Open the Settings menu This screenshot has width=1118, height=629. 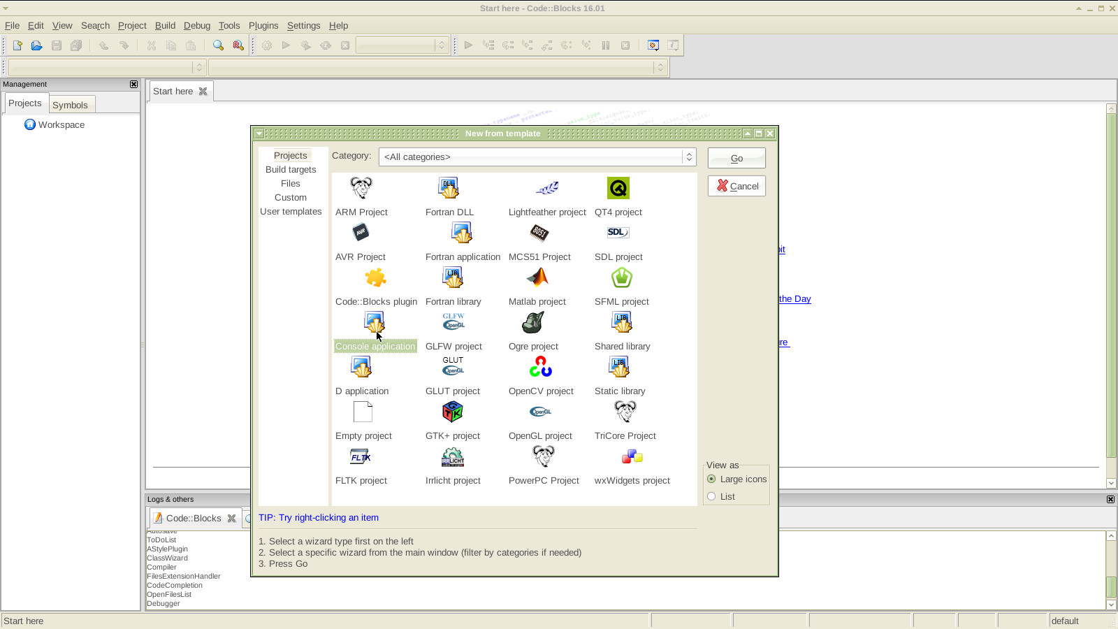pos(303,26)
